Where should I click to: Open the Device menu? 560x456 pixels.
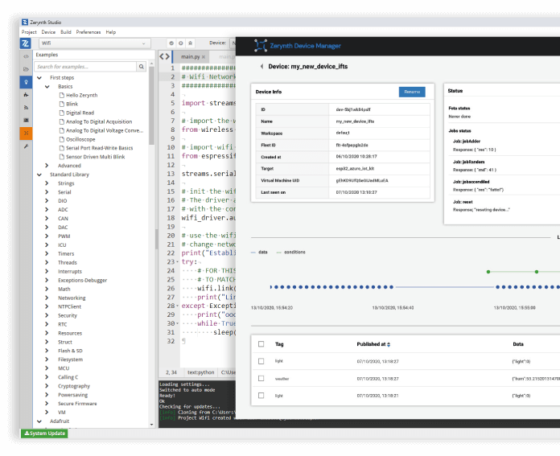48,32
